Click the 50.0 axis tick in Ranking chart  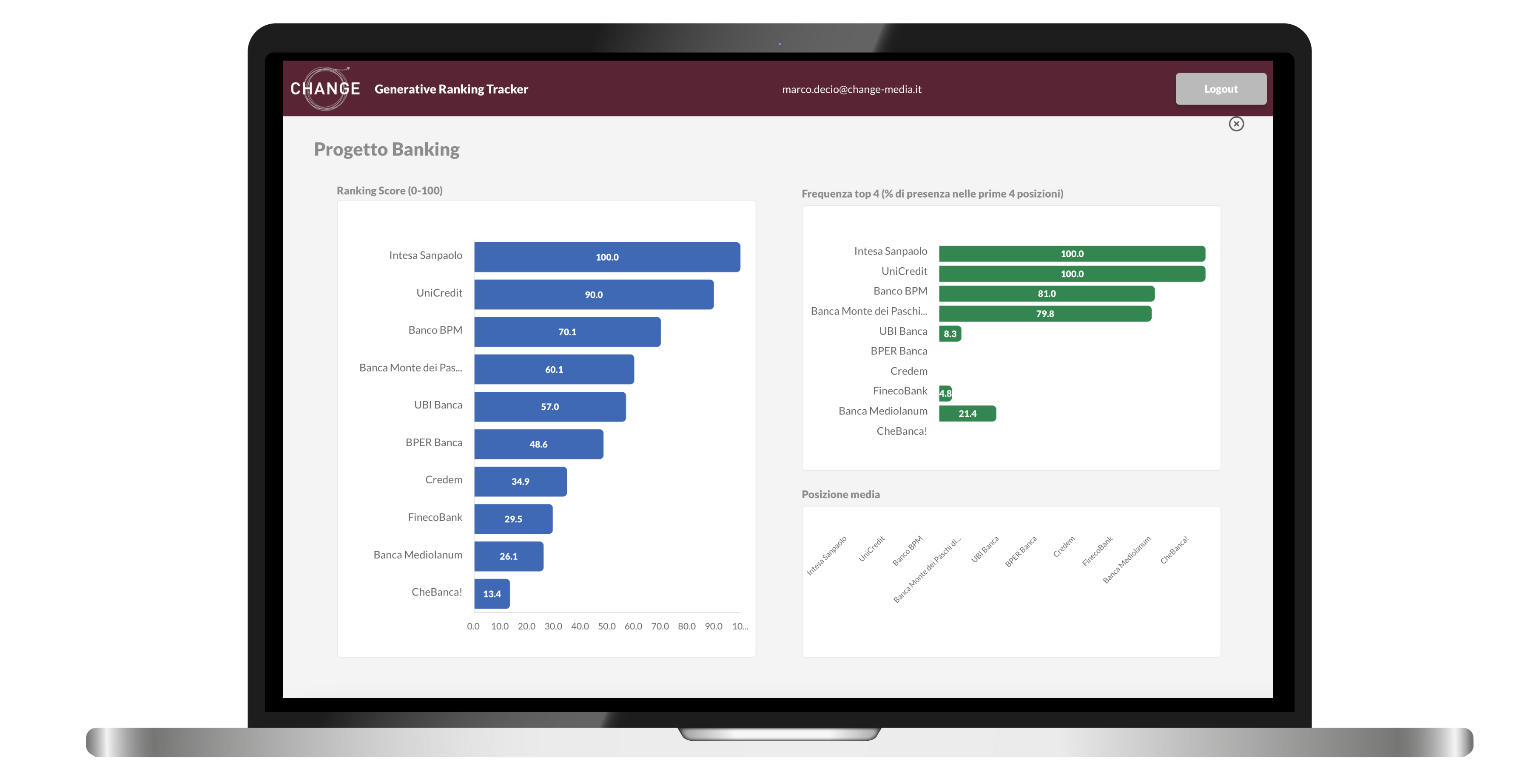(606, 626)
